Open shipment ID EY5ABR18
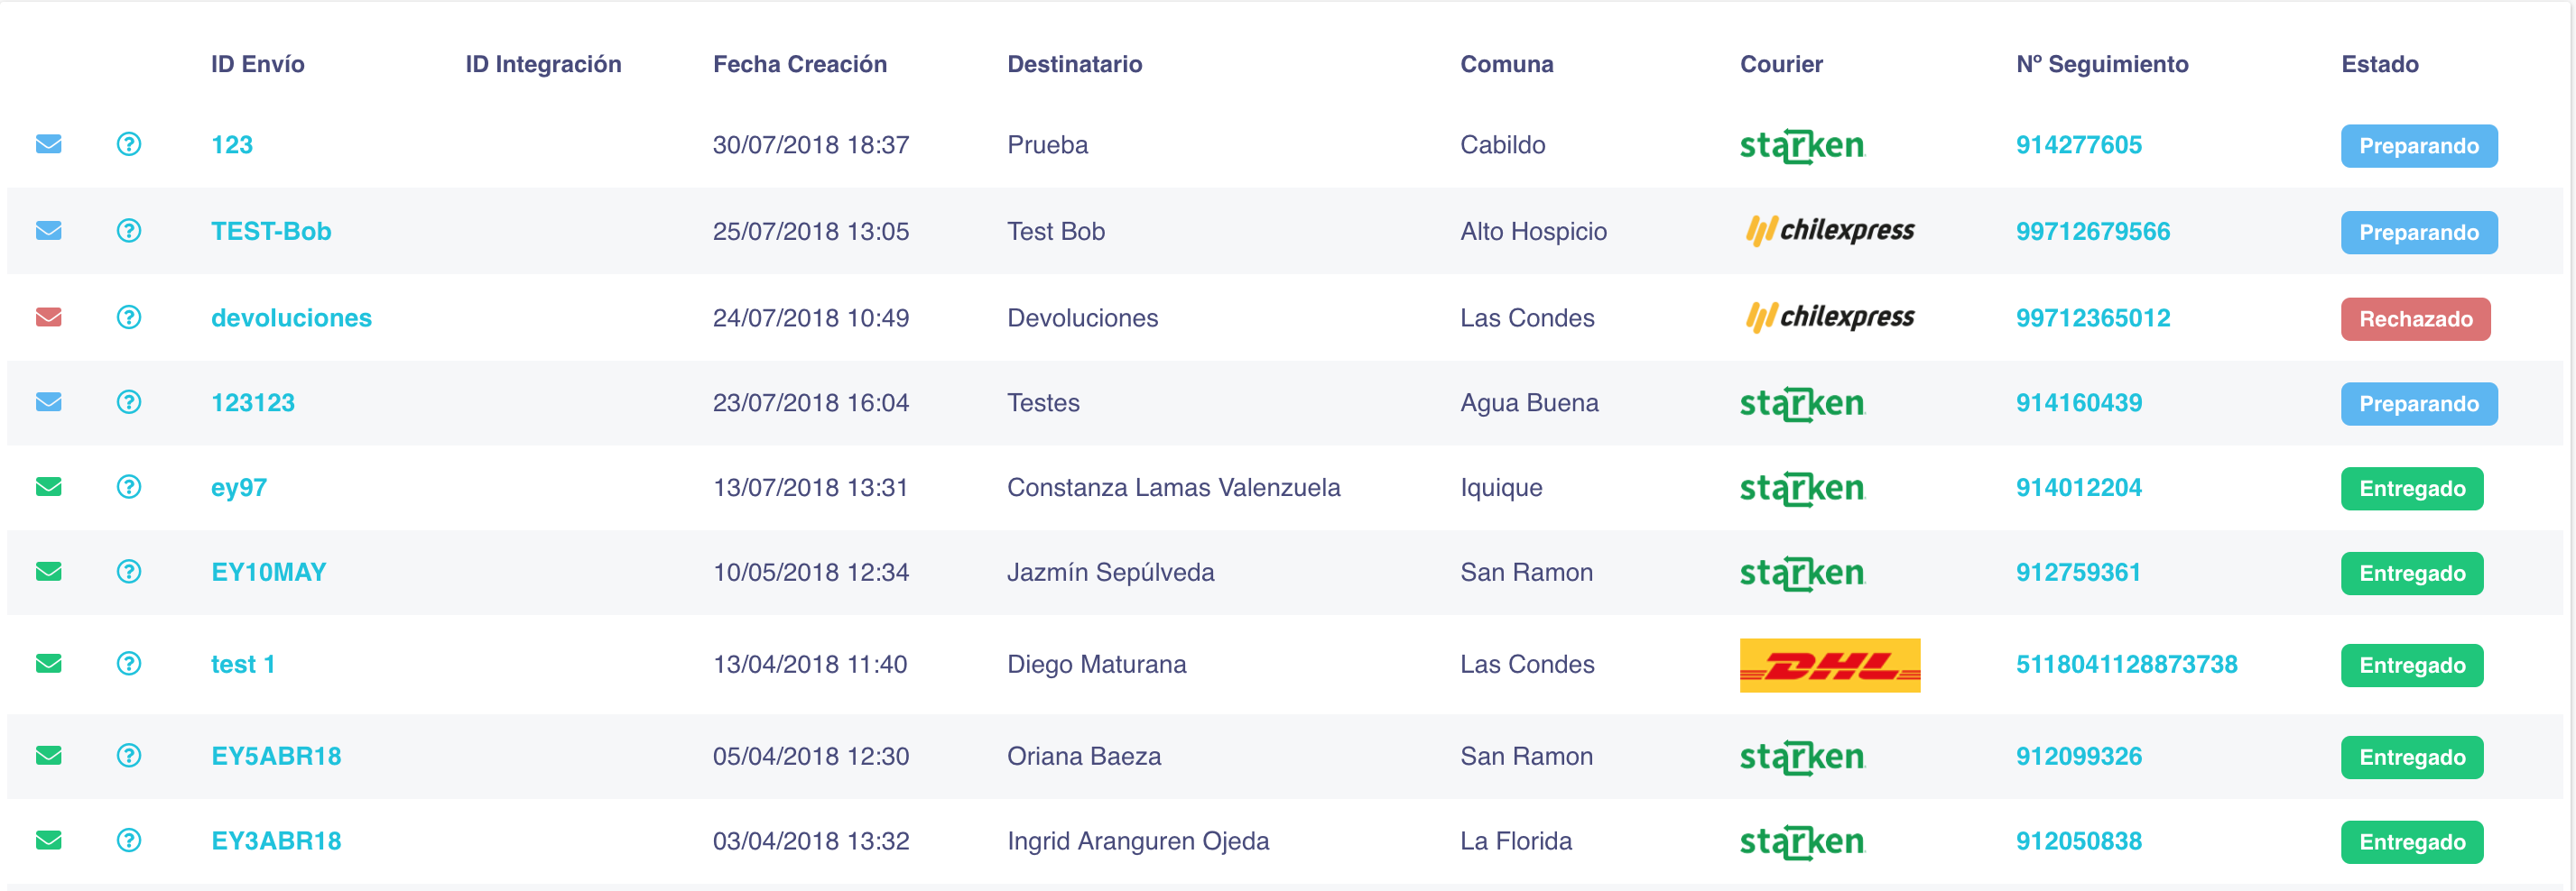The height and width of the screenshot is (891, 2576). [276, 756]
